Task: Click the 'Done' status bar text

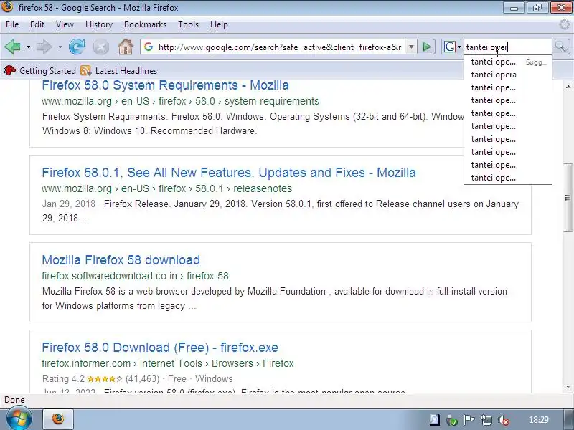Action: click(x=14, y=400)
